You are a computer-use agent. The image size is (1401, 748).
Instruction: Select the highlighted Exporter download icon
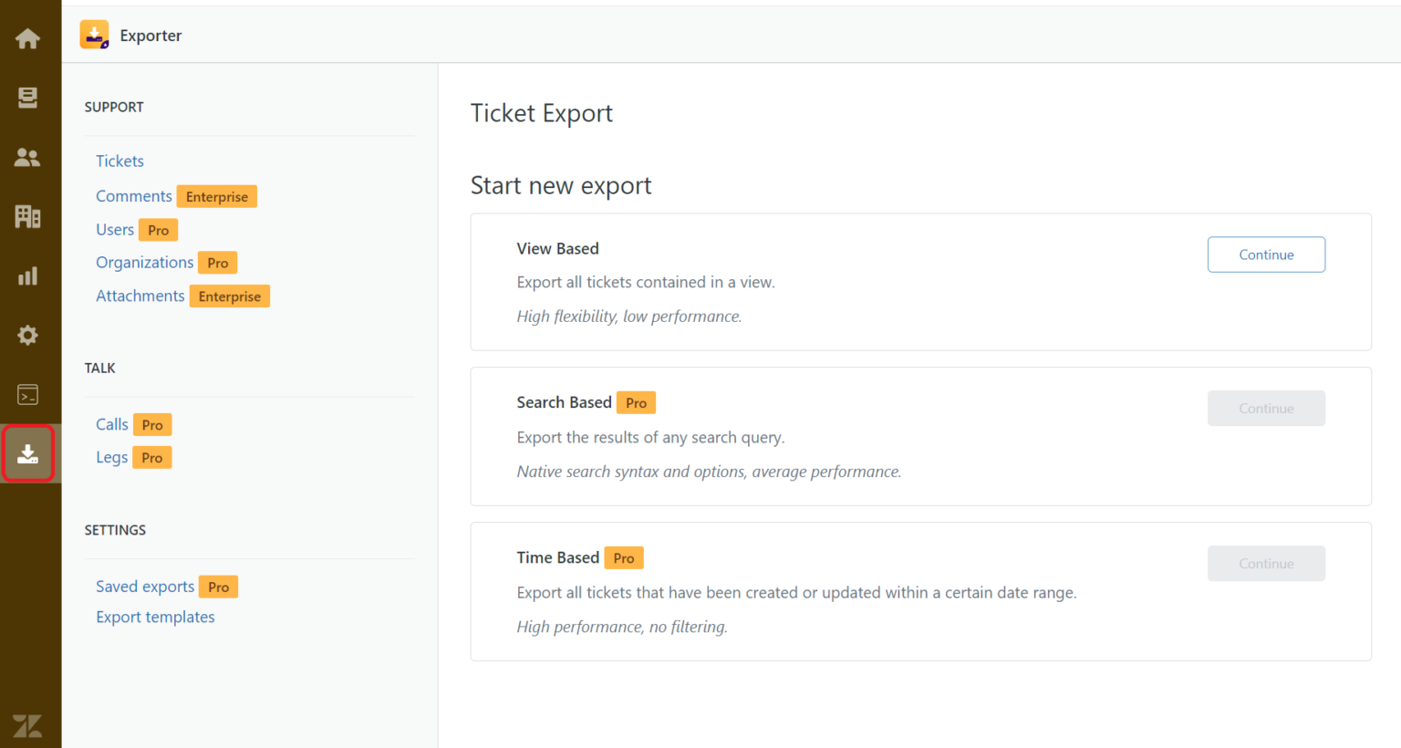[27, 452]
